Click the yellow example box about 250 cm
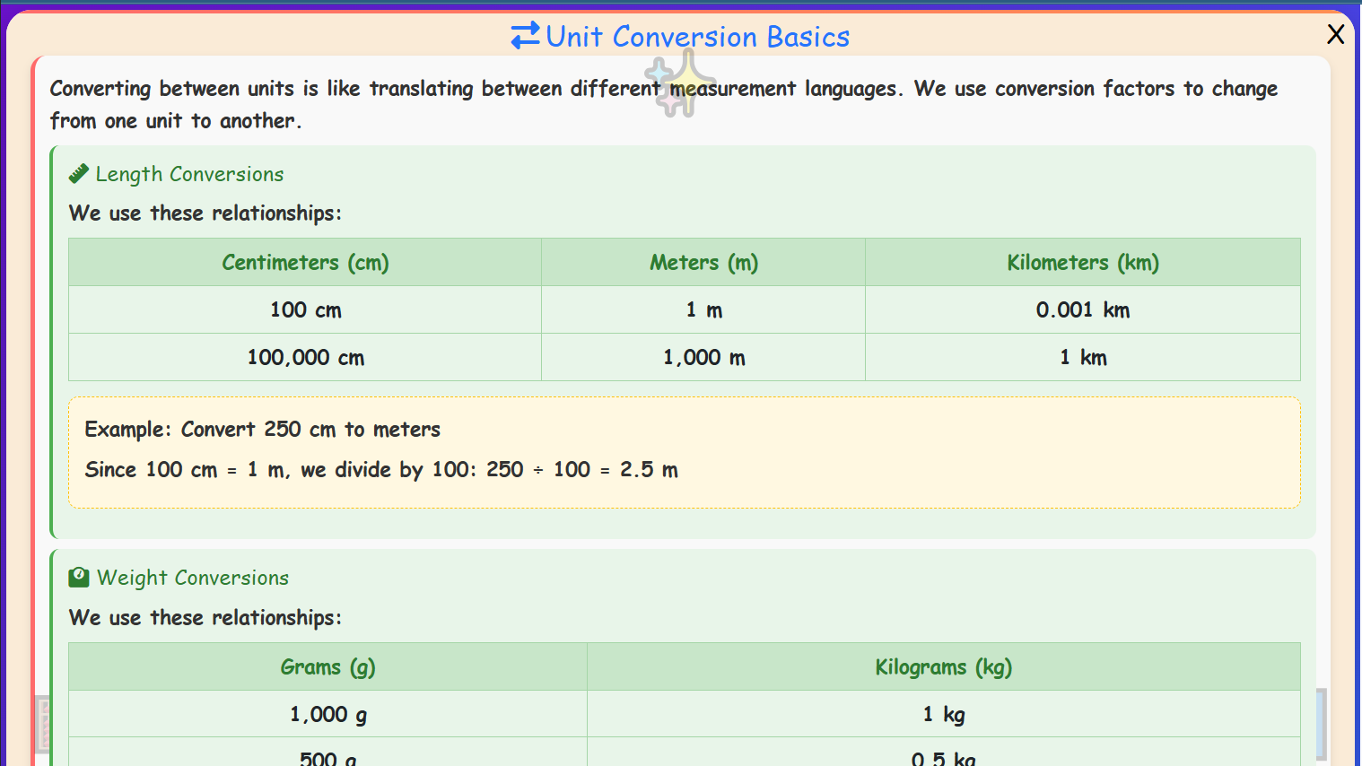The width and height of the screenshot is (1362, 766). coord(684,448)
